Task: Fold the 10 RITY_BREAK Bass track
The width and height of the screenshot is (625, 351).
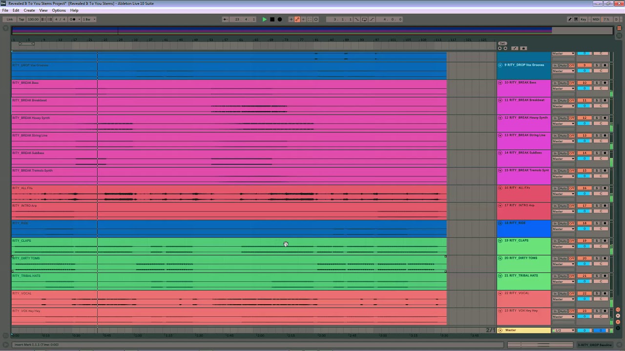Action: (500, 82)
